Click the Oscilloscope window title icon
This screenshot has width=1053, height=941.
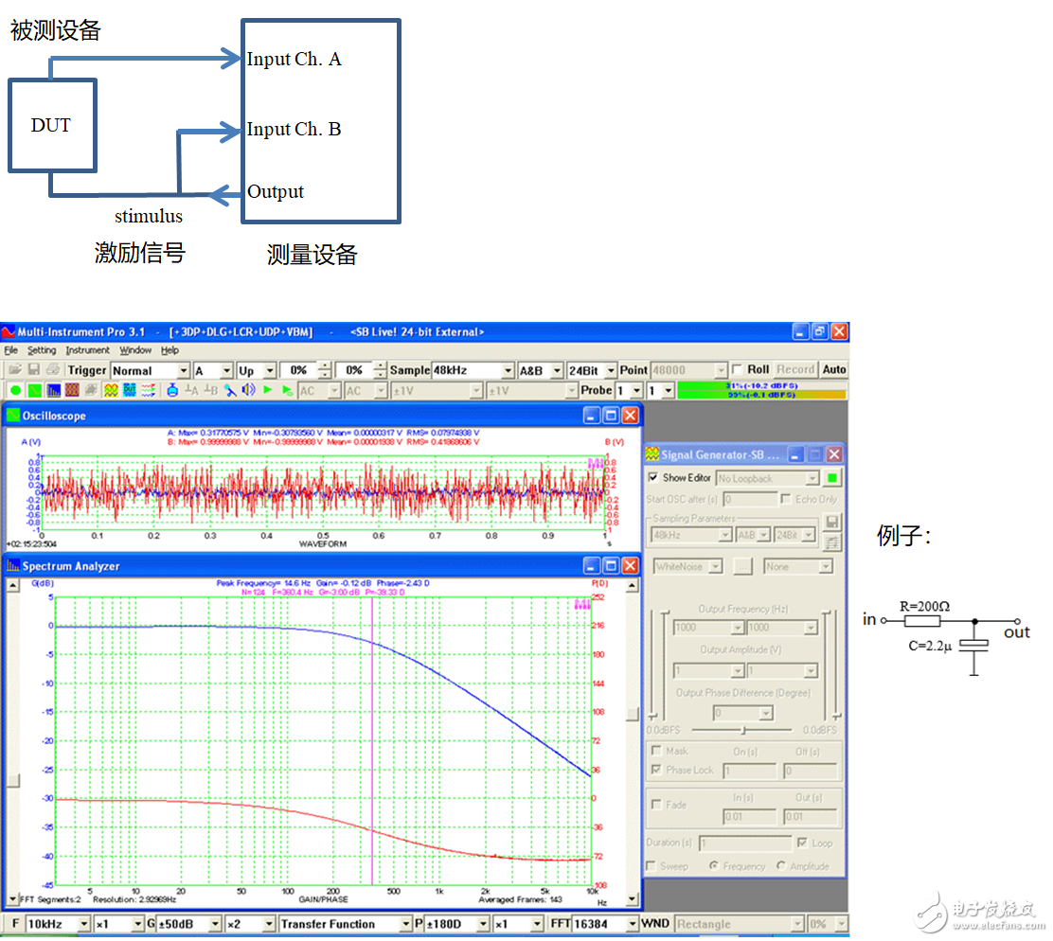13,416
